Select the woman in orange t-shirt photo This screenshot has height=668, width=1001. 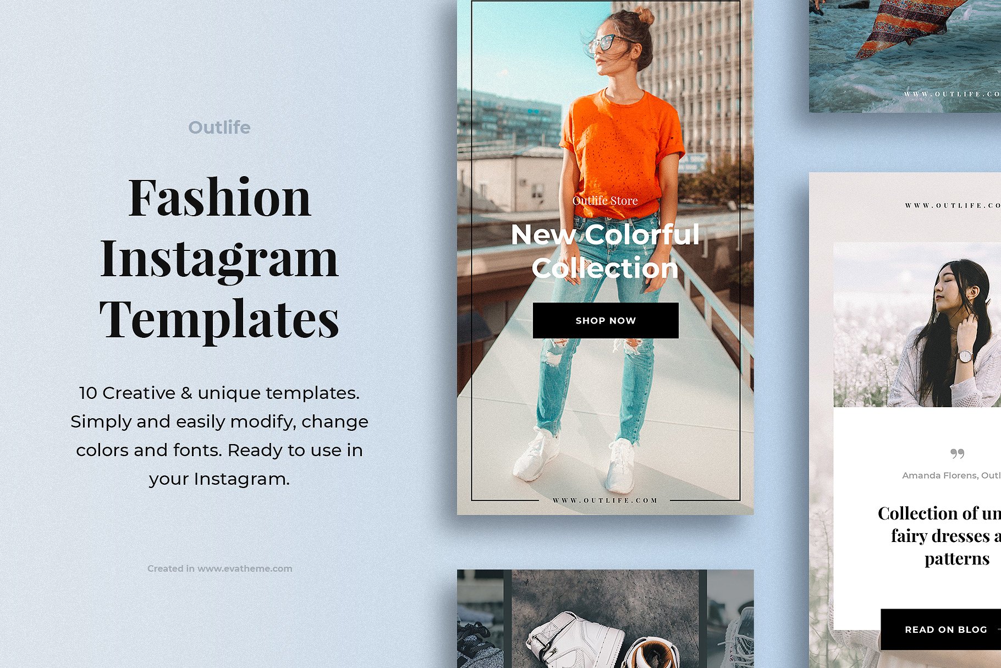coord(605,258)
